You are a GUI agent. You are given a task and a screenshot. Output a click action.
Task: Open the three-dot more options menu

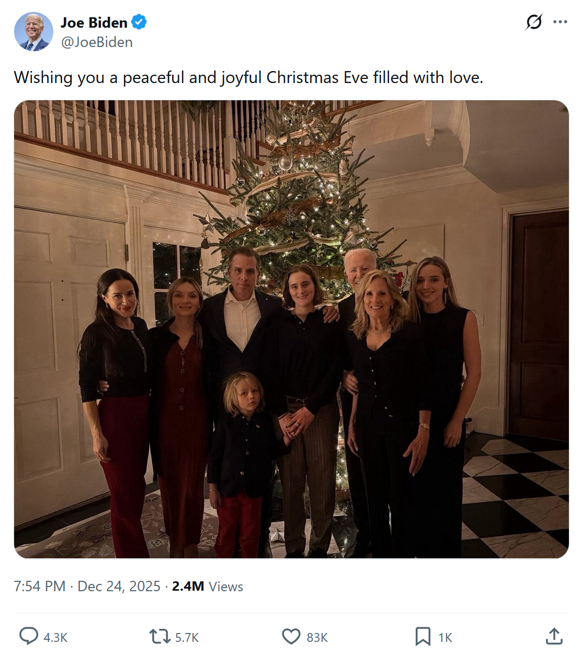coord(560,22)
